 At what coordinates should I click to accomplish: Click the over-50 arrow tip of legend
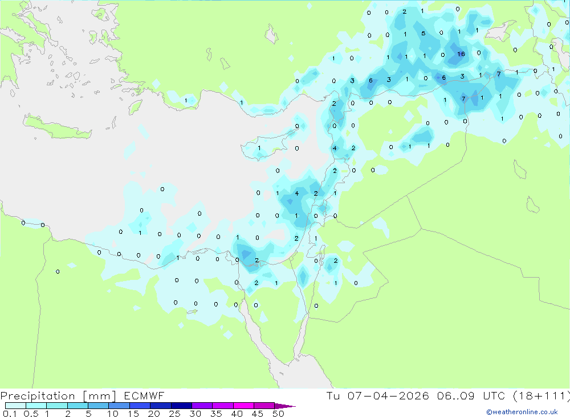[285, 406]
